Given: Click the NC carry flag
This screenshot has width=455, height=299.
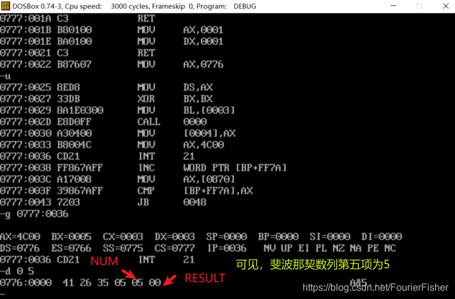Looking at the screenshot, I should point(390,248).
